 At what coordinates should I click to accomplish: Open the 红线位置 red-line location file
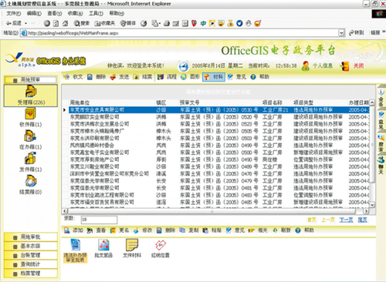point(161,248)
